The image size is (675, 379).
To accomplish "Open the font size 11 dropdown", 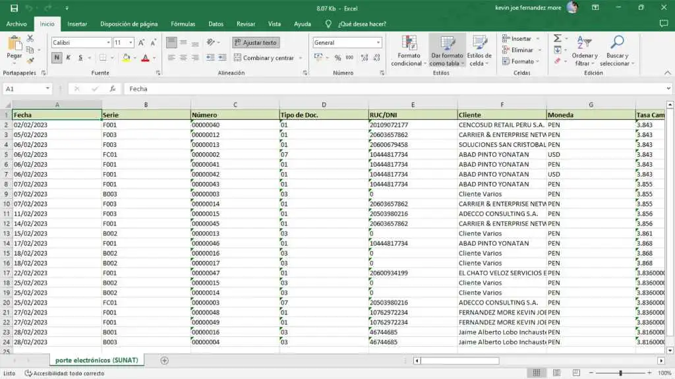I will pyautogui.click(x=131, y=42).
